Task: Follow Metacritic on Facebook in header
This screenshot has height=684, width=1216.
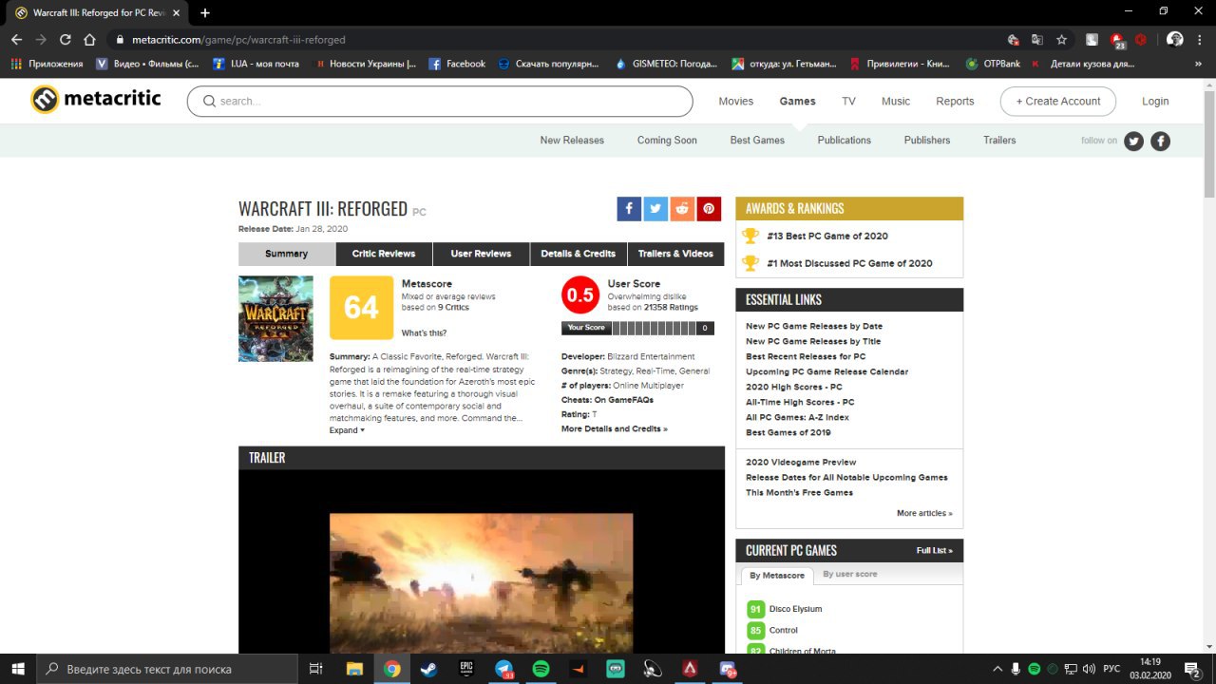Action: coord(1160,142)
